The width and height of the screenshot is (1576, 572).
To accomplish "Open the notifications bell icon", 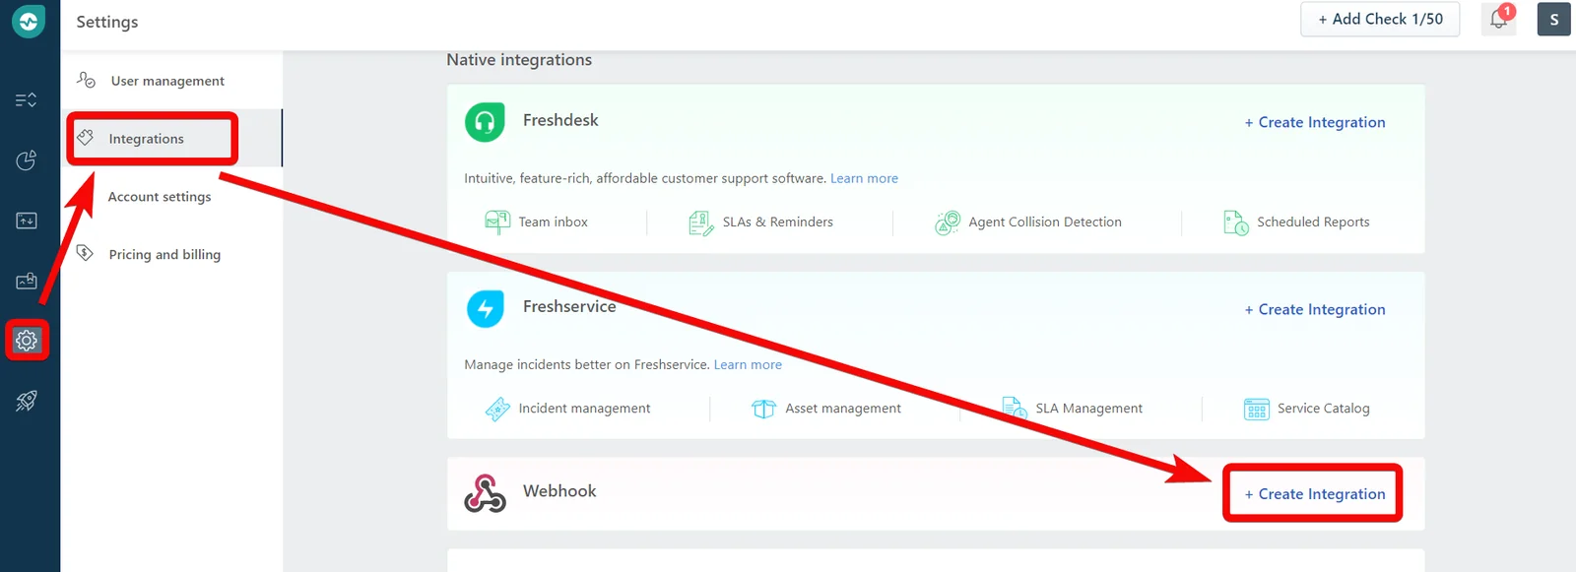I will tap(1498, 19).
